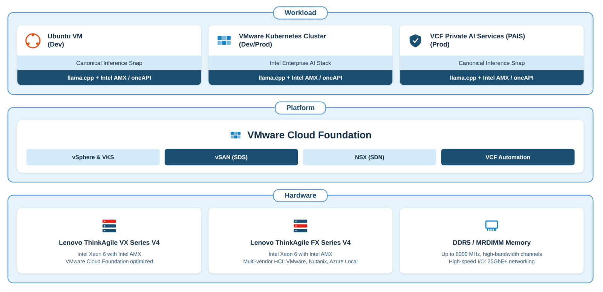Click llama.cpp bar in Kubernetes Cluster card
Screen dimensions: 603x292
coord(300,78)
